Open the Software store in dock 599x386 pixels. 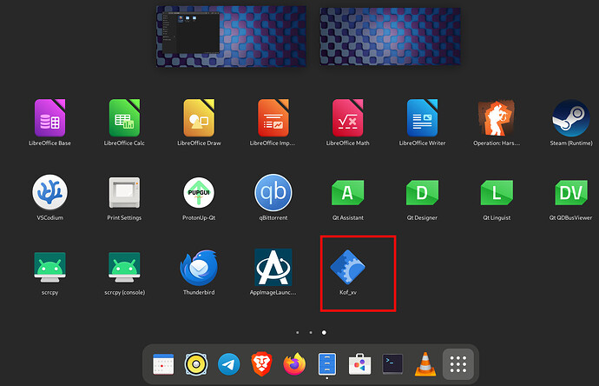tap(360, 363)
